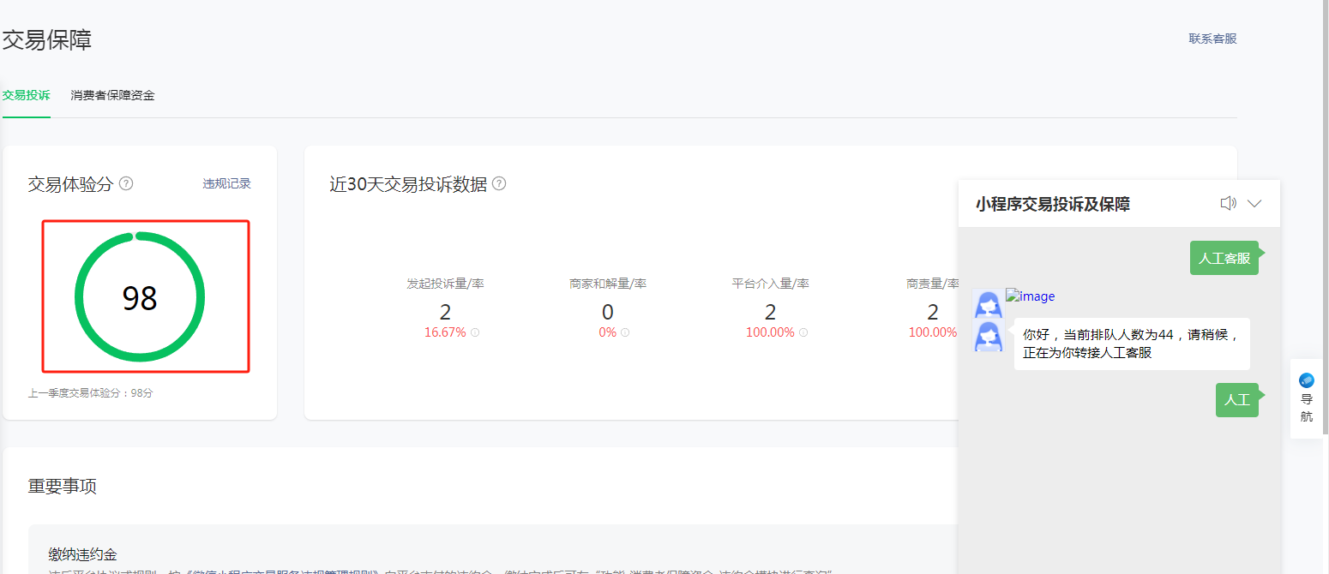Click info icon next to 0%
Image resolution: width=1329 pixels, height=574 pixels.
pos(625,332)
